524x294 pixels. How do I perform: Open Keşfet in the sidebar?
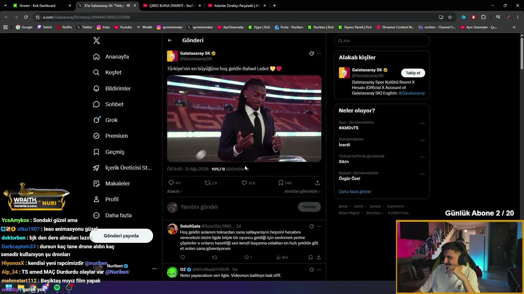click(x=107, y=73)
